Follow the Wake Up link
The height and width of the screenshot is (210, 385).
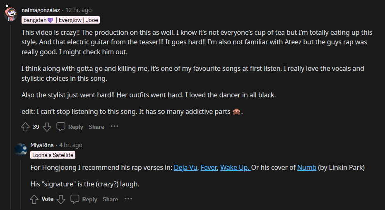coord(235,168)
